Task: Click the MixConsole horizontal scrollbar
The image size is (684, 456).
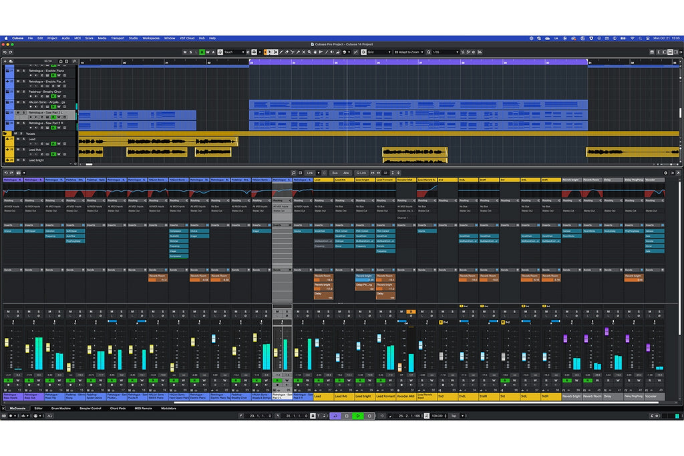Action: (417, 403)
